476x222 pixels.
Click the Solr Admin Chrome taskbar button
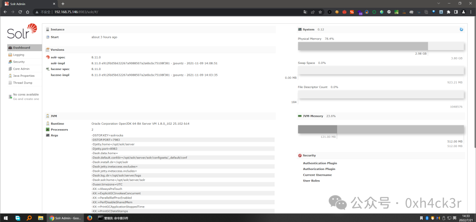point(65,218)
